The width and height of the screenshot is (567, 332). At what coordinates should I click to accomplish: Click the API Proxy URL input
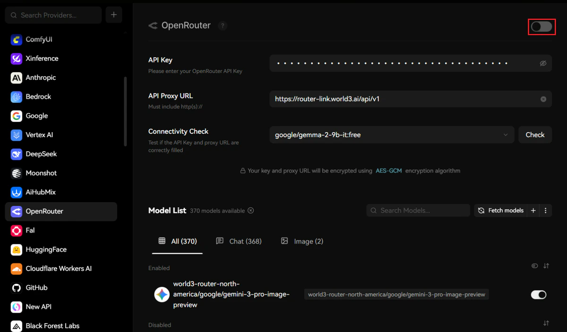coord(411,99)
